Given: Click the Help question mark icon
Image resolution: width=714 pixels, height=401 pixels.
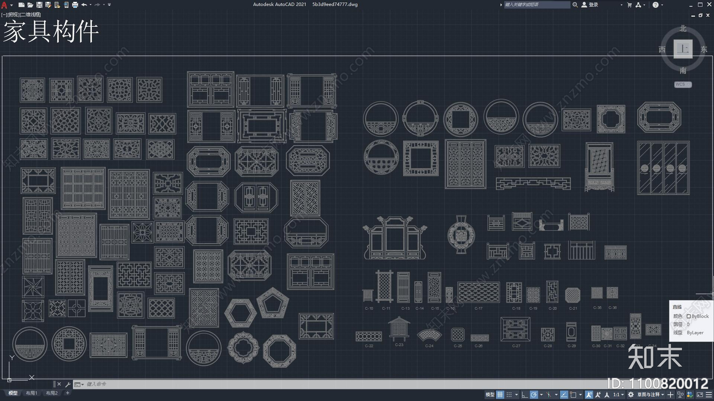Looking at the screenshot, I should [656, 5].
